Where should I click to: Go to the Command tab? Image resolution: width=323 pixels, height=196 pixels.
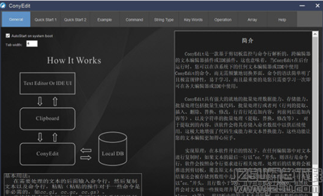coord(134,20)
